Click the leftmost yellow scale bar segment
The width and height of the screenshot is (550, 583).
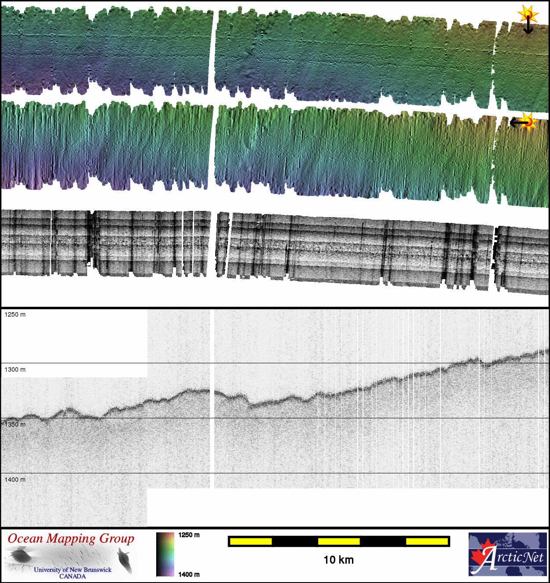click(251, 541)
